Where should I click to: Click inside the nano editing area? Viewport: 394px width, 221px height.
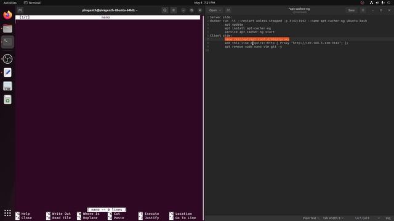(x=108, y=113)
